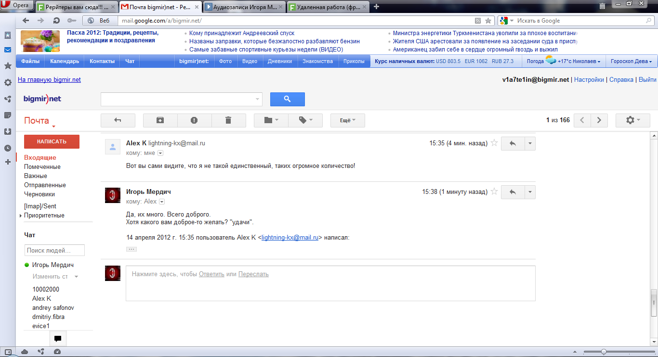Open the Настройки link
Viewport: 658px width, 357px height.
coord(589,80)
